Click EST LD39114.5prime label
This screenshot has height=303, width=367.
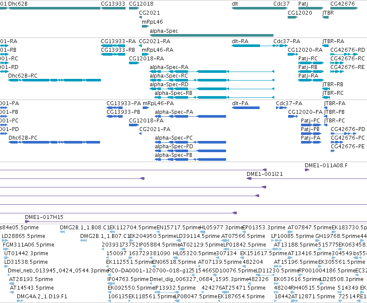[198, 236]
